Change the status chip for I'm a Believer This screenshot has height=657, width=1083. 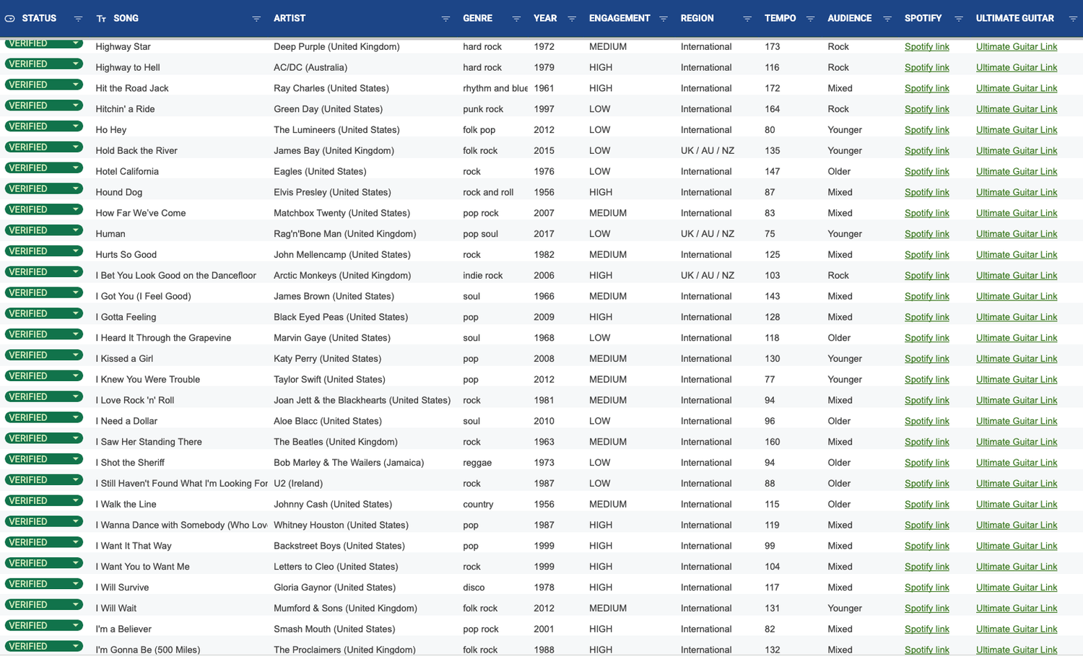44,625
